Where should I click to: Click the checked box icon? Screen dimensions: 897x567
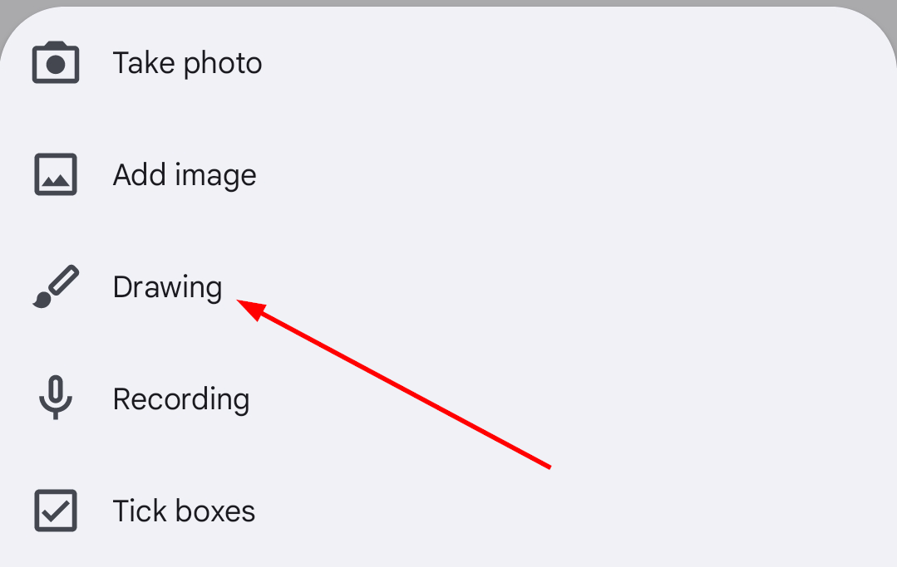pos(56,511)
